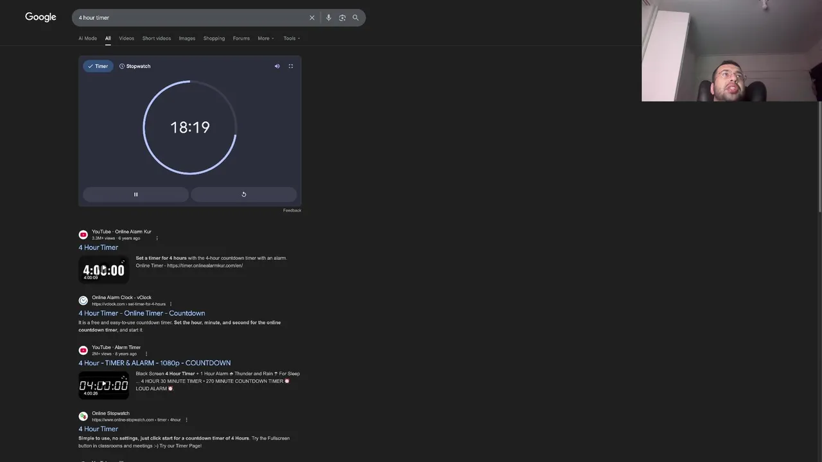The height and width of the screenshot is (462, 822).
Task: Click the Feedback link under timer
Action: click(292, 210)
